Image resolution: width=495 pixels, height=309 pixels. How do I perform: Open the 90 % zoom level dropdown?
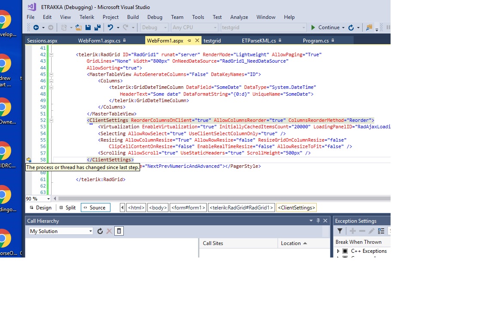[48, 199]
